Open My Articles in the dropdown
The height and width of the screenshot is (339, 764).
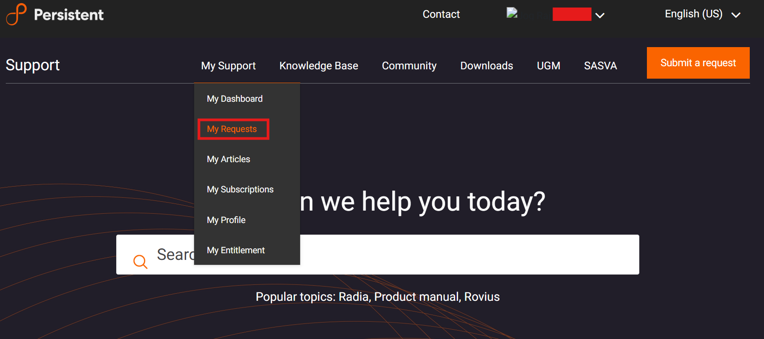(228, 159)
